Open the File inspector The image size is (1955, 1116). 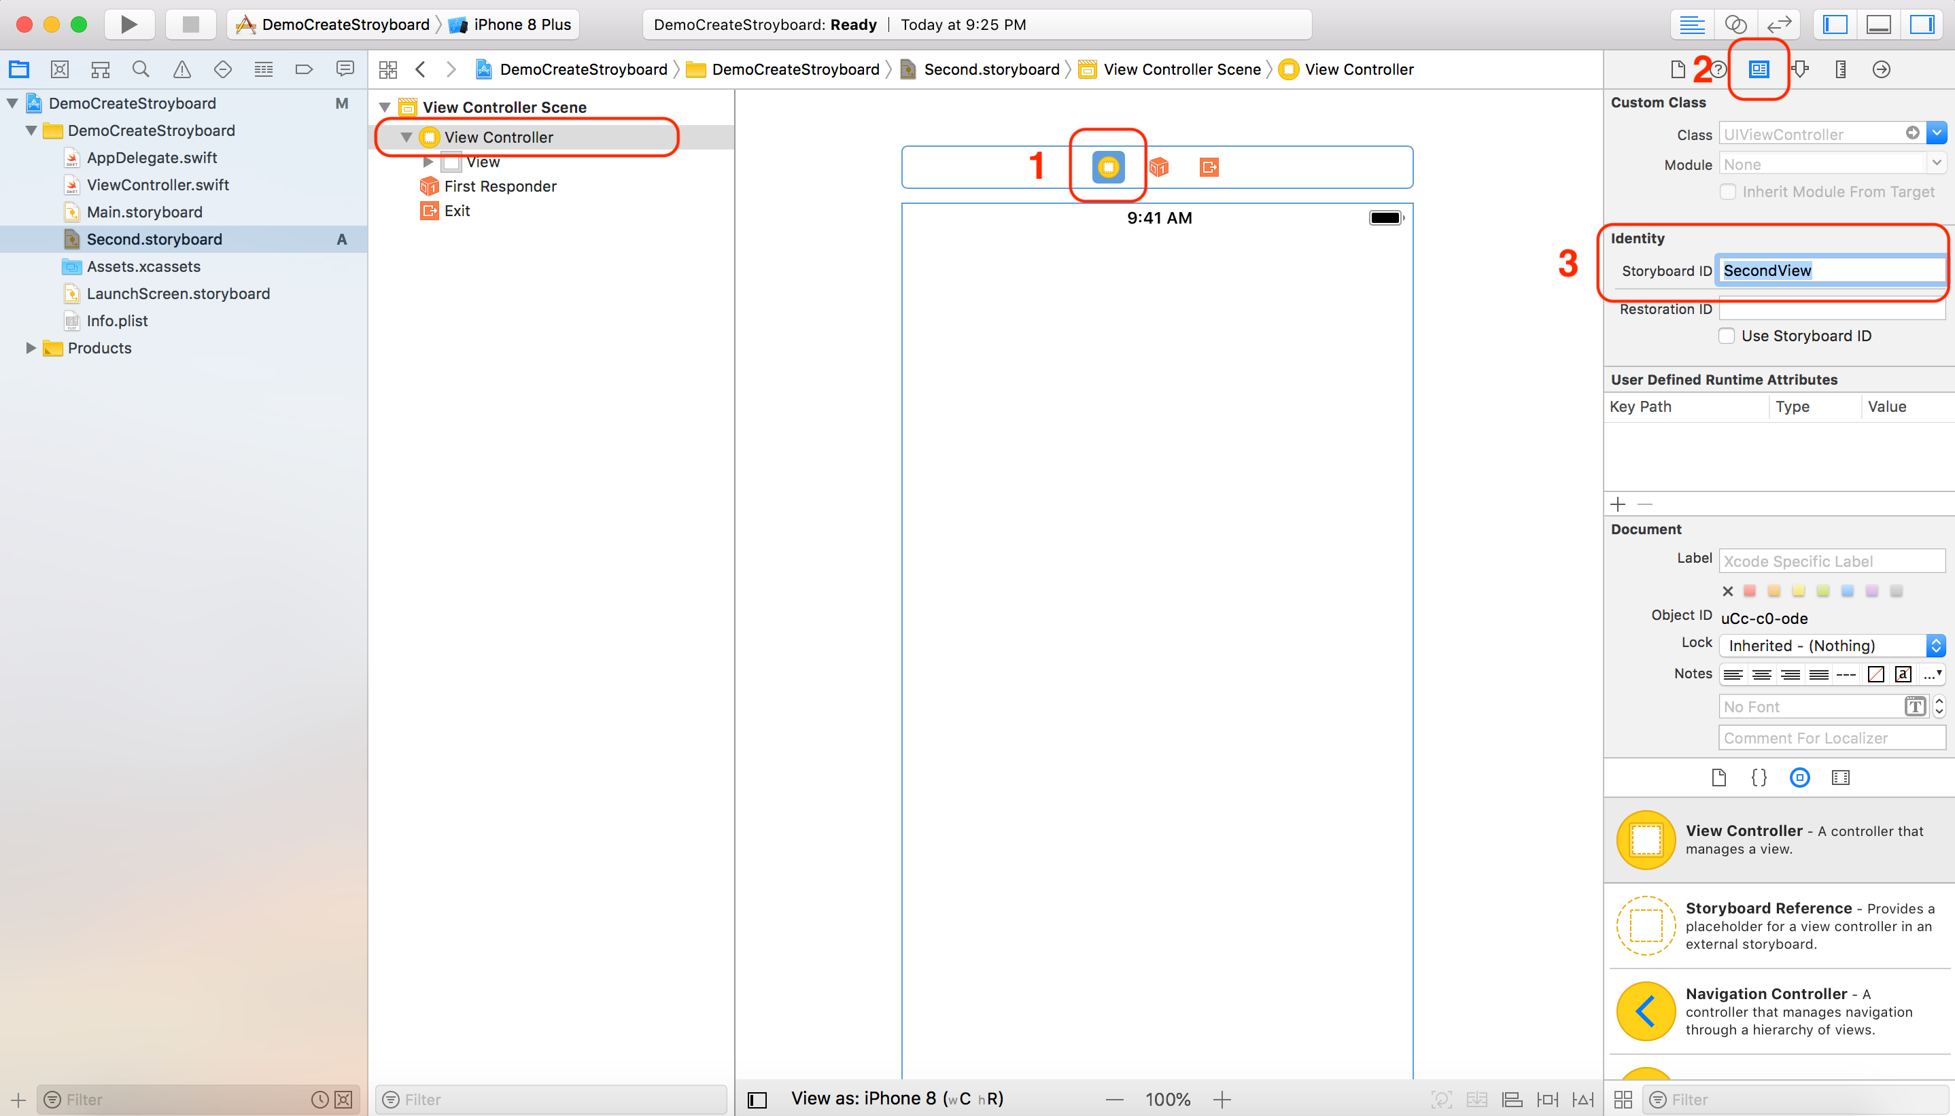(1678, 69)
